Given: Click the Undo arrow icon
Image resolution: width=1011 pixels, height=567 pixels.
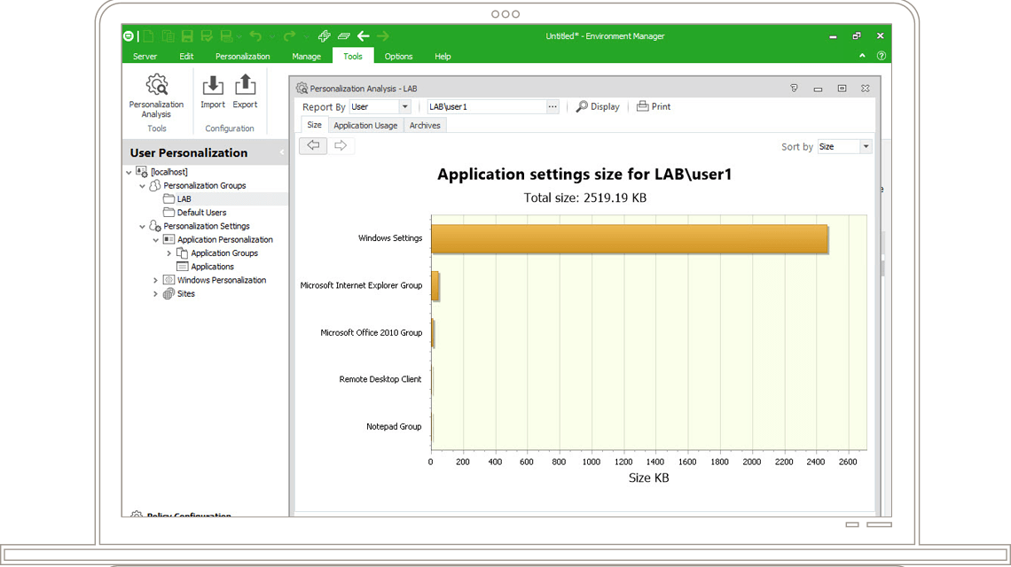Looking at the screenshot, I should coord(256,36).
